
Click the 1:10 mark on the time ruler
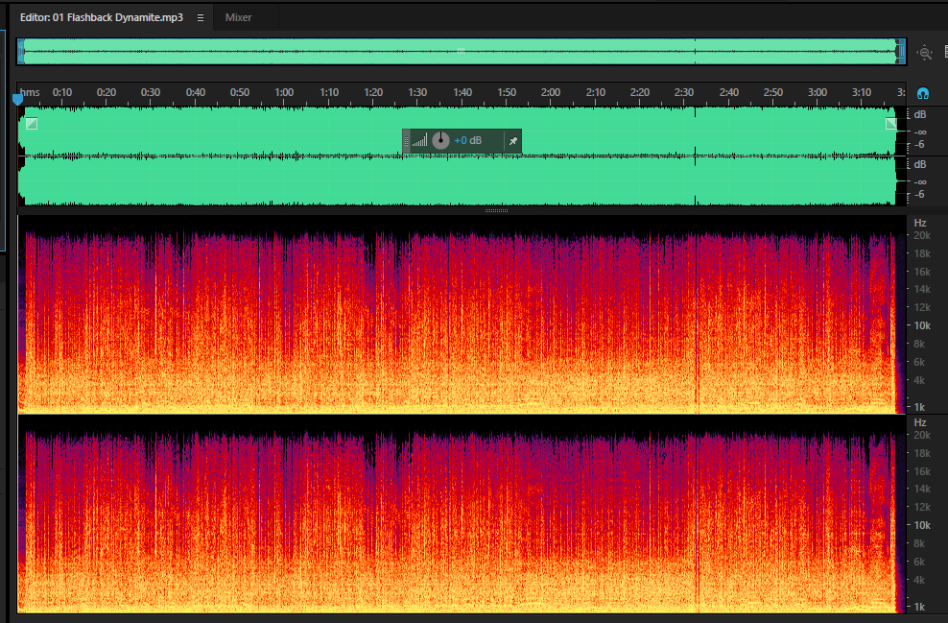329,92
